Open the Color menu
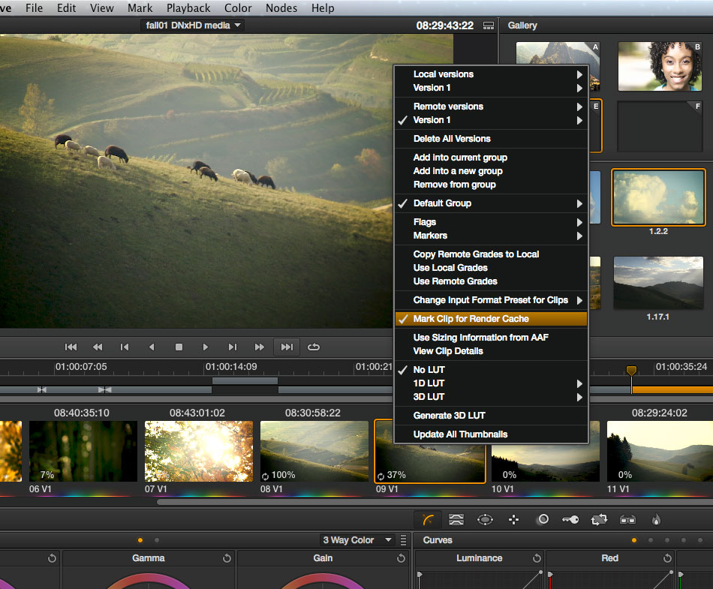 click(238, 8)
